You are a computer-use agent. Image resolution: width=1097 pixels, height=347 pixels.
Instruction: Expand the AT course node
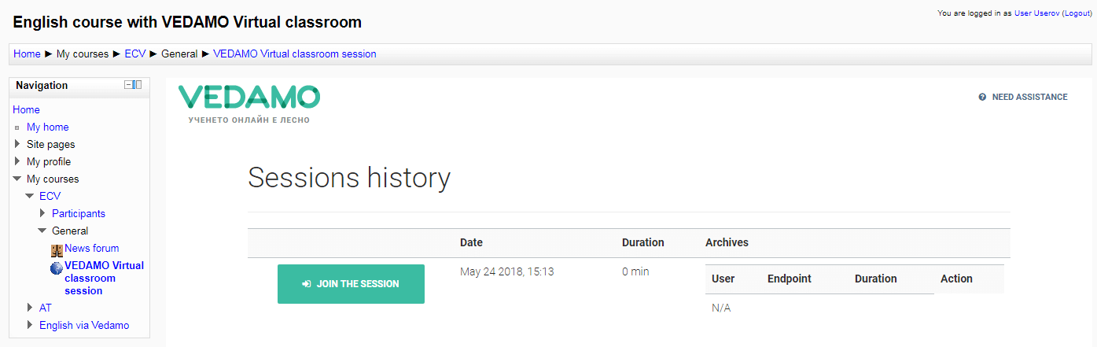pos(30,308)
